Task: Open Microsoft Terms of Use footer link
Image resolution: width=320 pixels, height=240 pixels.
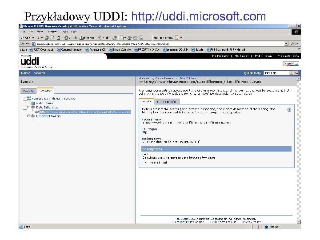Action: (x=188, y=222)
